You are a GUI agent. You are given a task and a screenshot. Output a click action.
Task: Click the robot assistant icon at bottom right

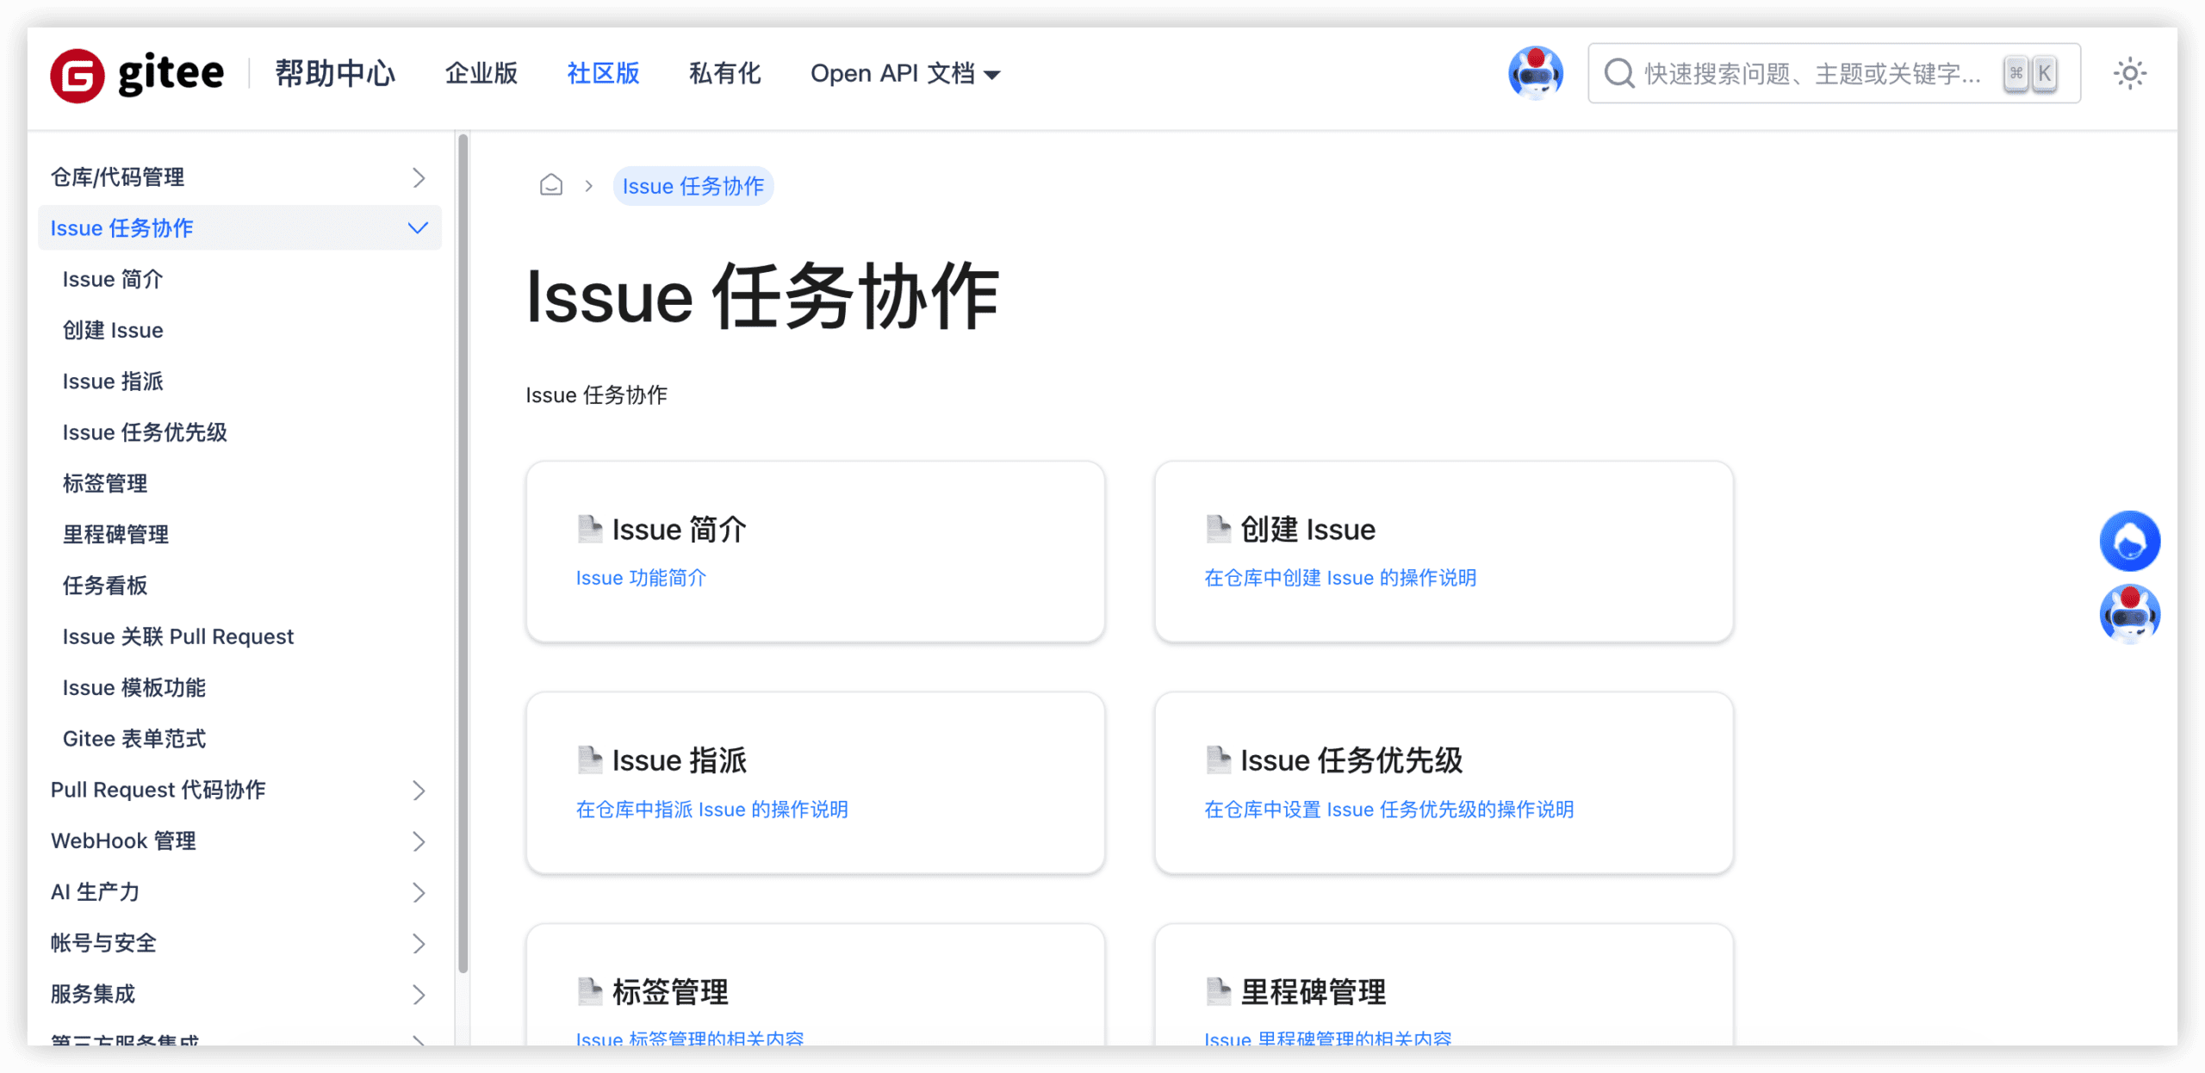[2131, 613]
